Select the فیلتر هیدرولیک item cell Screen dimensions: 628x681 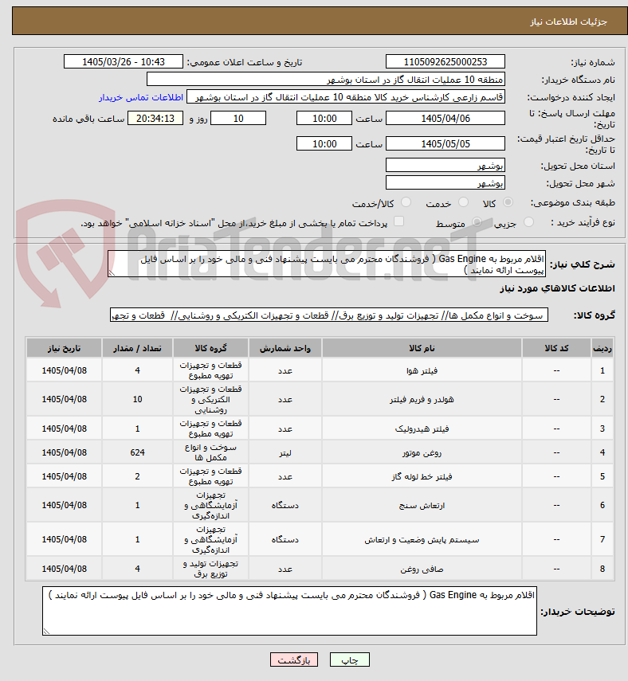pyautogui.click(x=422, y=429)
